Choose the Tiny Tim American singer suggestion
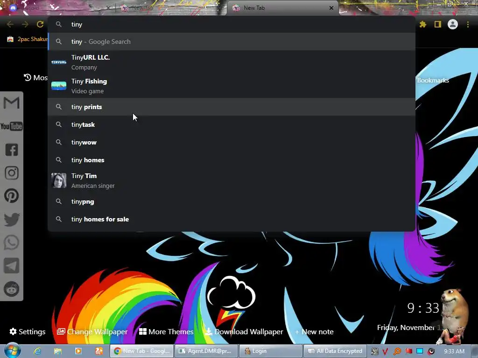 click(x=232, y=180)
